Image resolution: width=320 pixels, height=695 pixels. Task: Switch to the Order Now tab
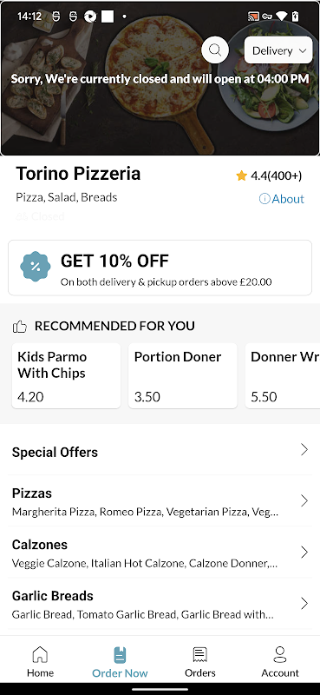(x=120, y=663)
